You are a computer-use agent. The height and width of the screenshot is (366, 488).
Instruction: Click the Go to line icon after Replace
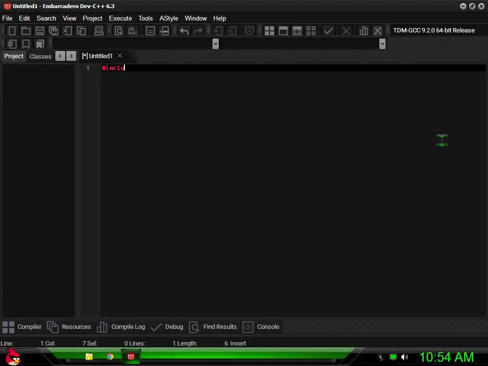coord(150,30)
